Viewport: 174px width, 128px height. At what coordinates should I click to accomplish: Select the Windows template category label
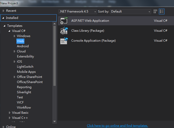pyautogui.click(x=24, y=36)
